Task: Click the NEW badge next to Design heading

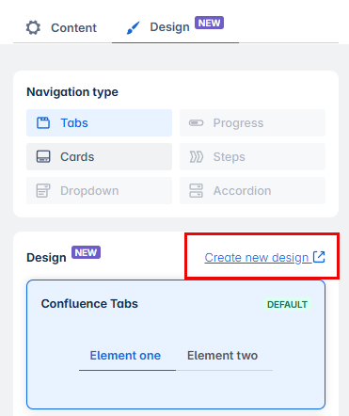Action: (86, 252)
